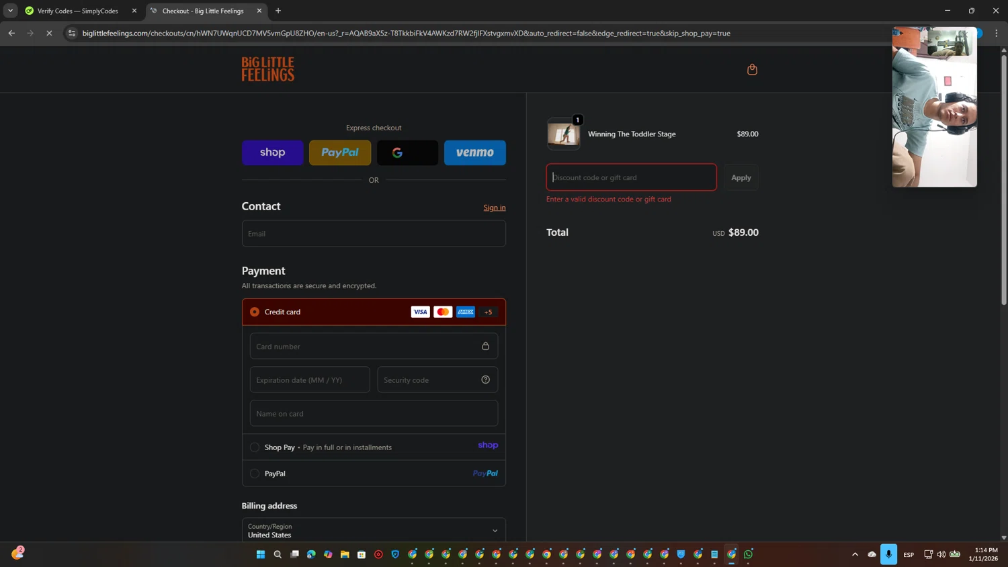The image size is (1008, 567).
Task: Open the Windows Start menu
Action: [x=261, y=554]
